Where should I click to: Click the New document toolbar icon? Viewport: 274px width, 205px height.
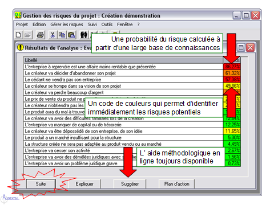18,35
